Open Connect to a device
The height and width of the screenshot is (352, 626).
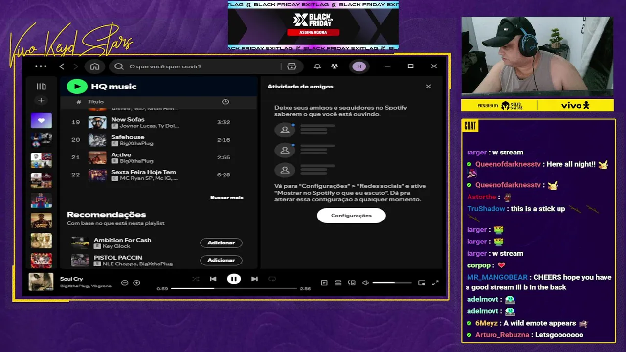pyautogui.click(x=352, y=283)
